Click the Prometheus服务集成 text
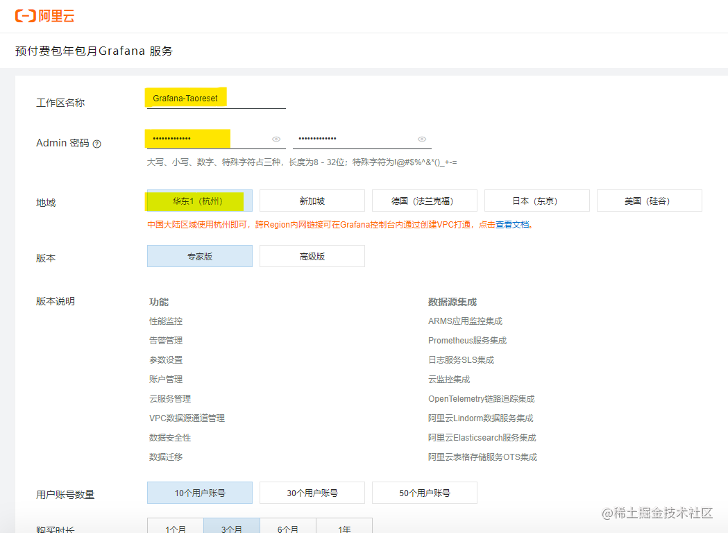 [467, 341]
